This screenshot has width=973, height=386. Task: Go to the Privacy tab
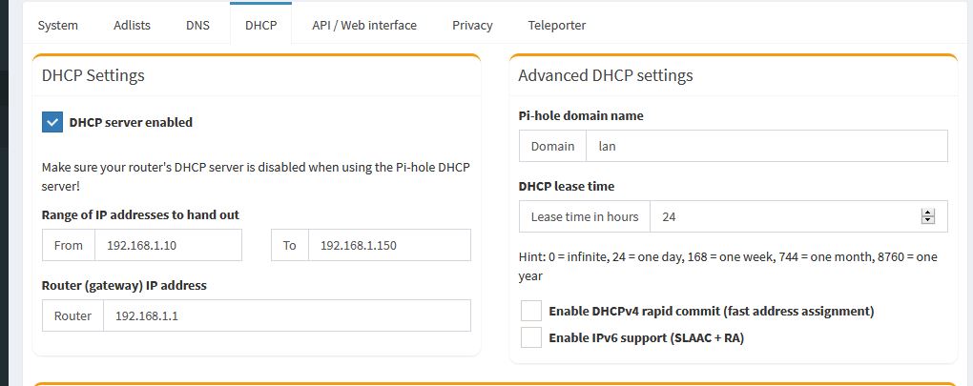pyautogui.click(x=472, y=26)
